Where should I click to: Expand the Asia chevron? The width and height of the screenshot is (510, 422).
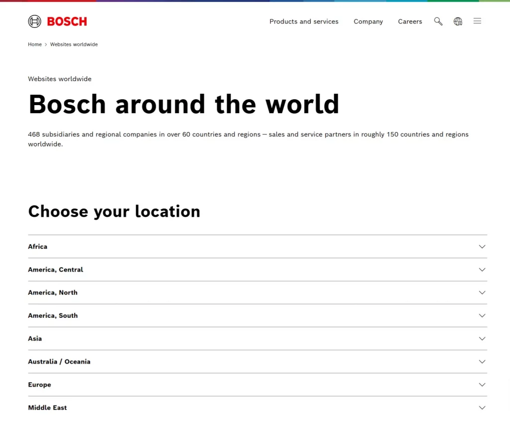point(482,339)
